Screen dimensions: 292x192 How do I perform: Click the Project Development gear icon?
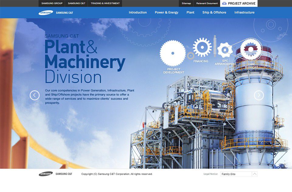pyautogui.click(x=173, y=53)
